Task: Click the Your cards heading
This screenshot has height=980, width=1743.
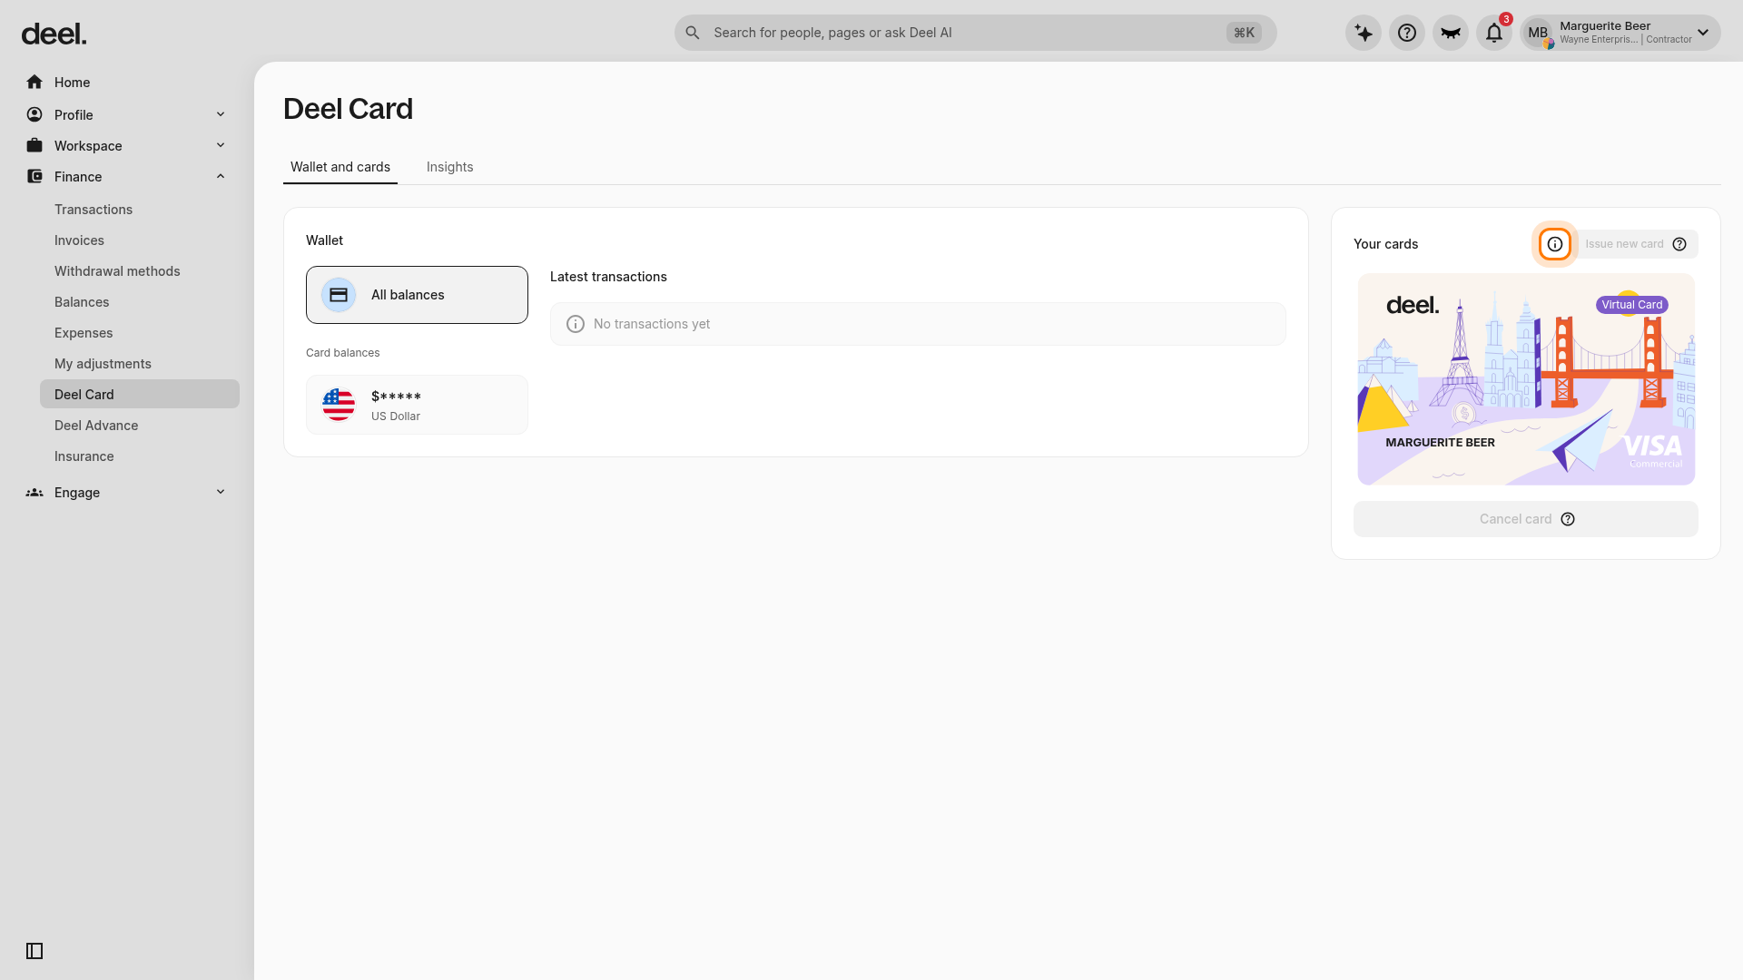Action: tap(1385, 244)
